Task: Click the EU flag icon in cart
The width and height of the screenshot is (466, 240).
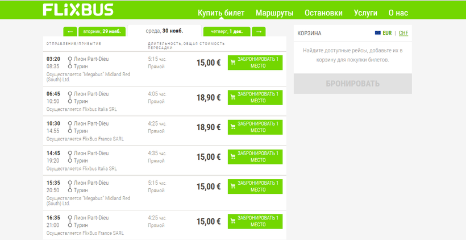Action: pyautogui.click(x=378, y=33)
